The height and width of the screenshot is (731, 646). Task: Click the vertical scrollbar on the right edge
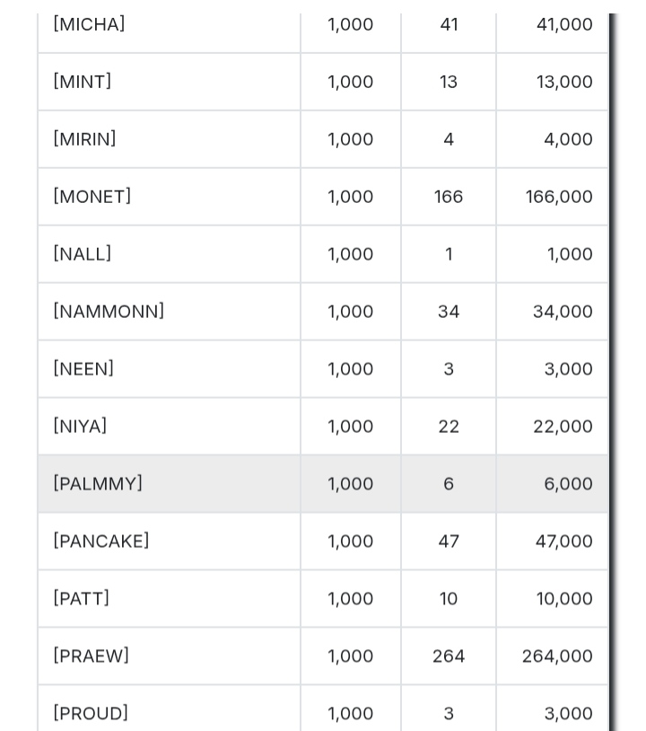coord(613,359)
